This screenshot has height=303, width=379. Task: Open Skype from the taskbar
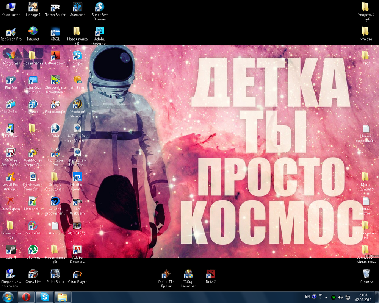click(45, 298)
